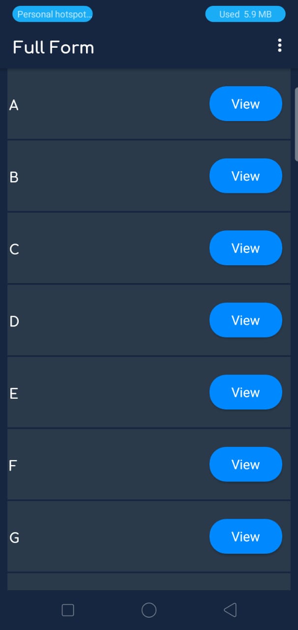Tap the Android back navigation icon
The height and width of the screenshot is (630, 298).
[230, 610]
